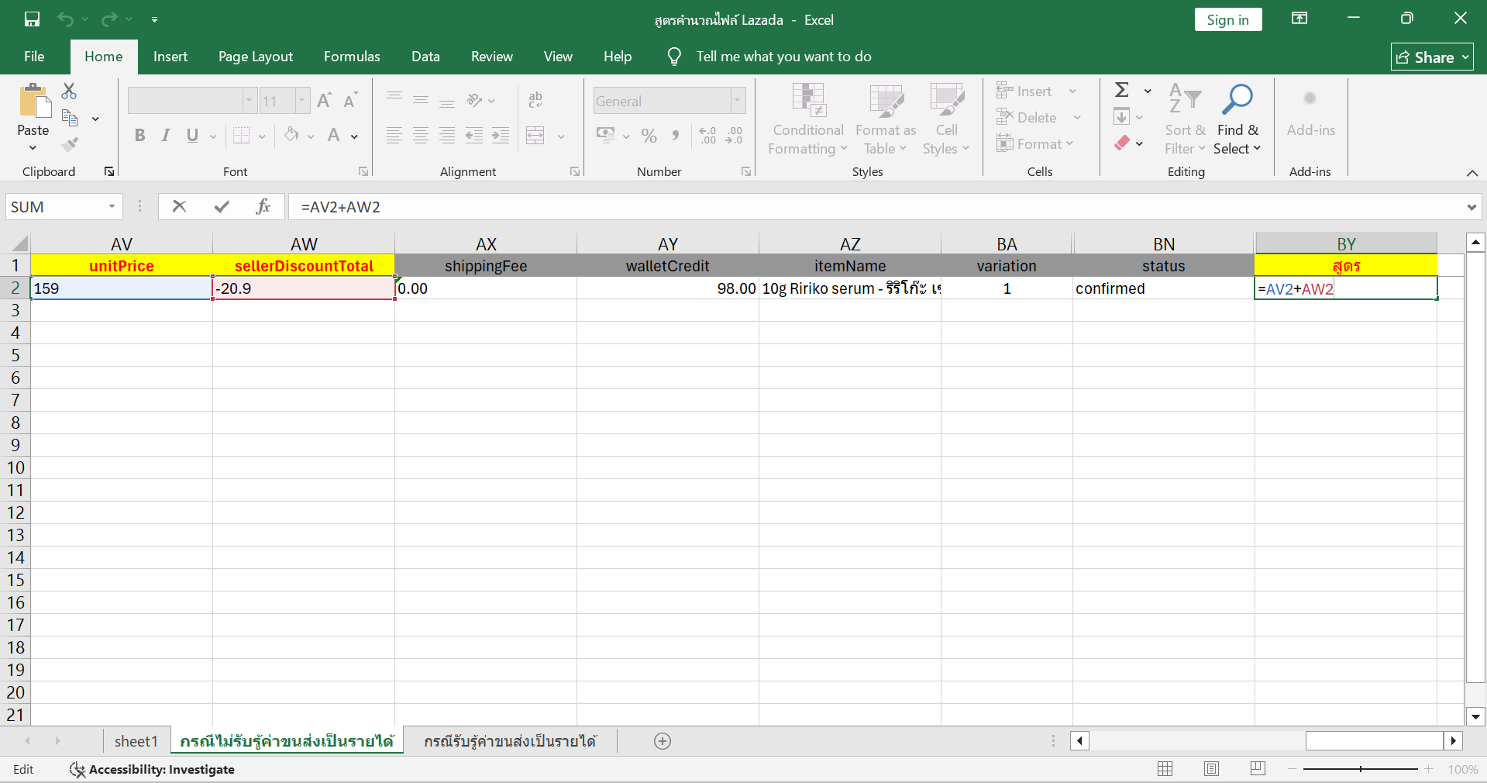Click Accessibility: Investigate status icon
This screenshot has width=1487, height=783.
pos(77,769)
